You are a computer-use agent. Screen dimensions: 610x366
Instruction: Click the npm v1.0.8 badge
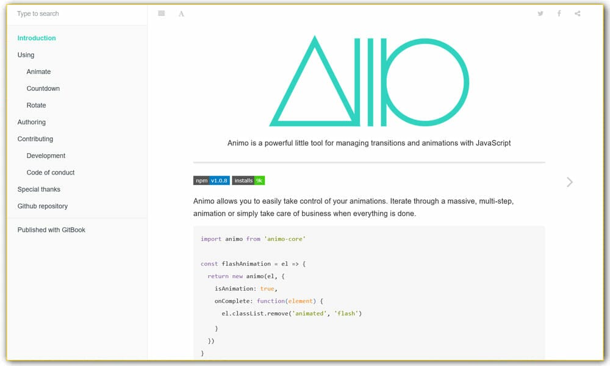point(211,181)
